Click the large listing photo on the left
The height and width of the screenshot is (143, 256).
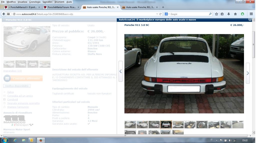coord(27,42)
